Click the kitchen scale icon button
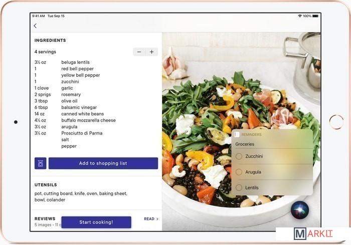This screenshot has height=245, width=351. pyautogui.click(x=40, y=163)
